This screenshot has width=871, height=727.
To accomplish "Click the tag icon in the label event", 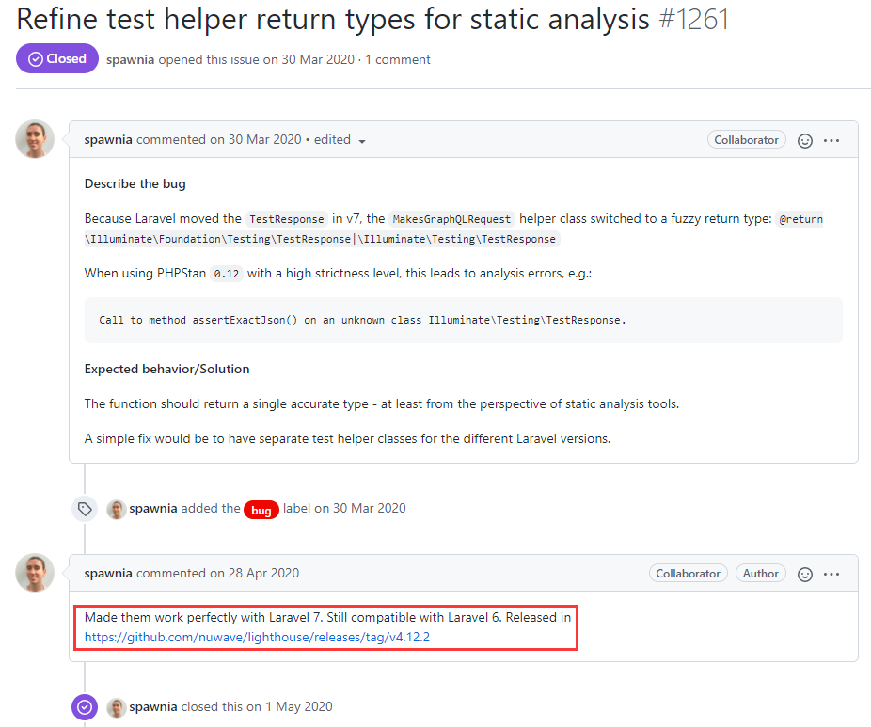I will [x=85, y=509].
